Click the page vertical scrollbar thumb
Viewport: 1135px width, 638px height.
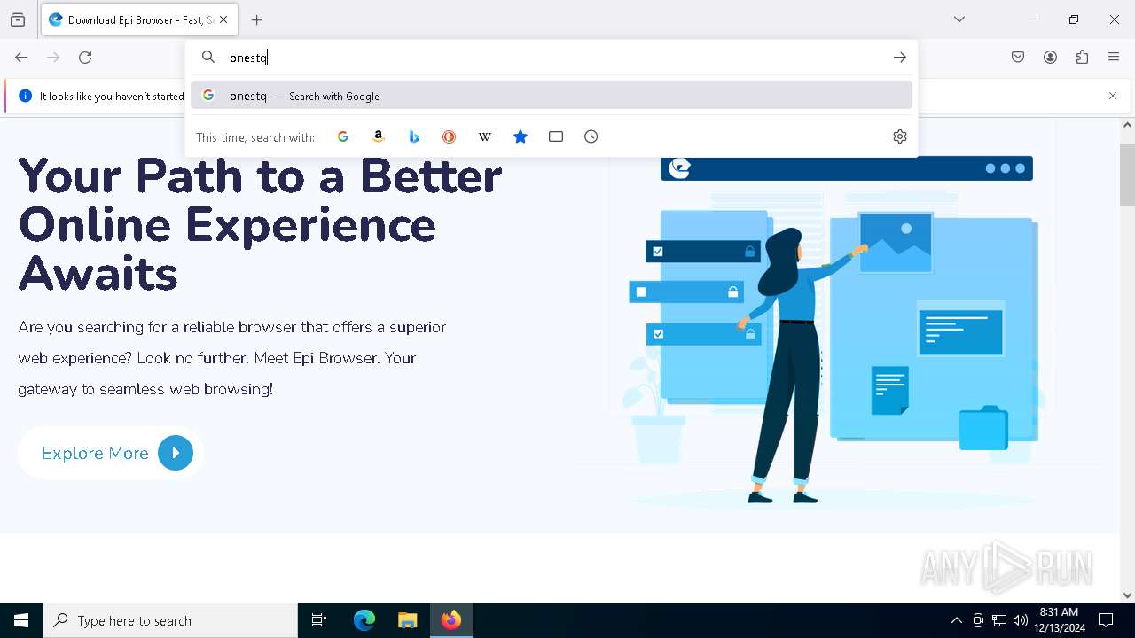click(x=1127, y=174)
